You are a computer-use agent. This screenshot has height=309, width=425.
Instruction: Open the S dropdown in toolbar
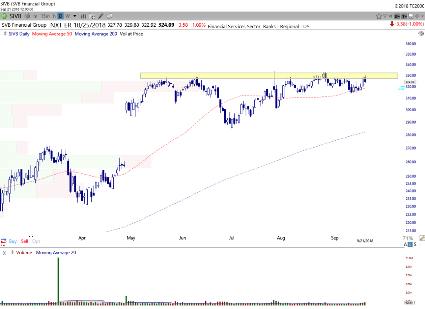(397, 16)
